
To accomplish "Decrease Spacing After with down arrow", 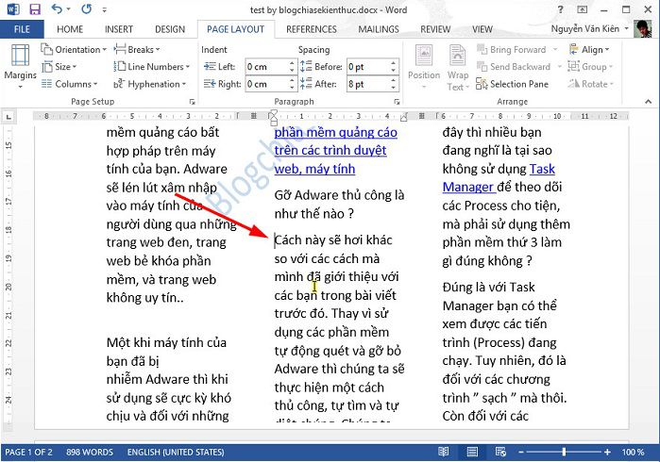I will point(393,88).
